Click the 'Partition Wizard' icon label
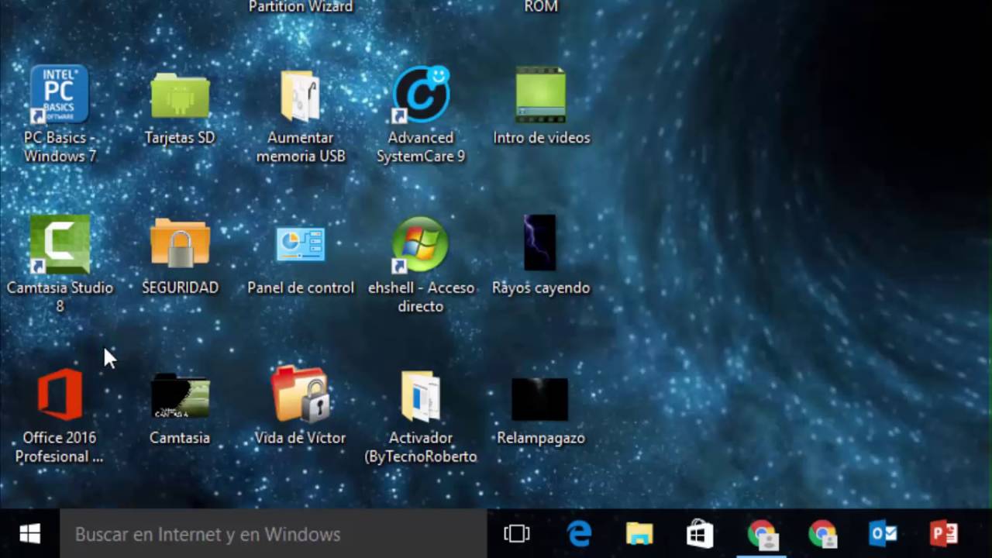Image resolution: width=992 pixels, height=558 pixels. (301, 6)
